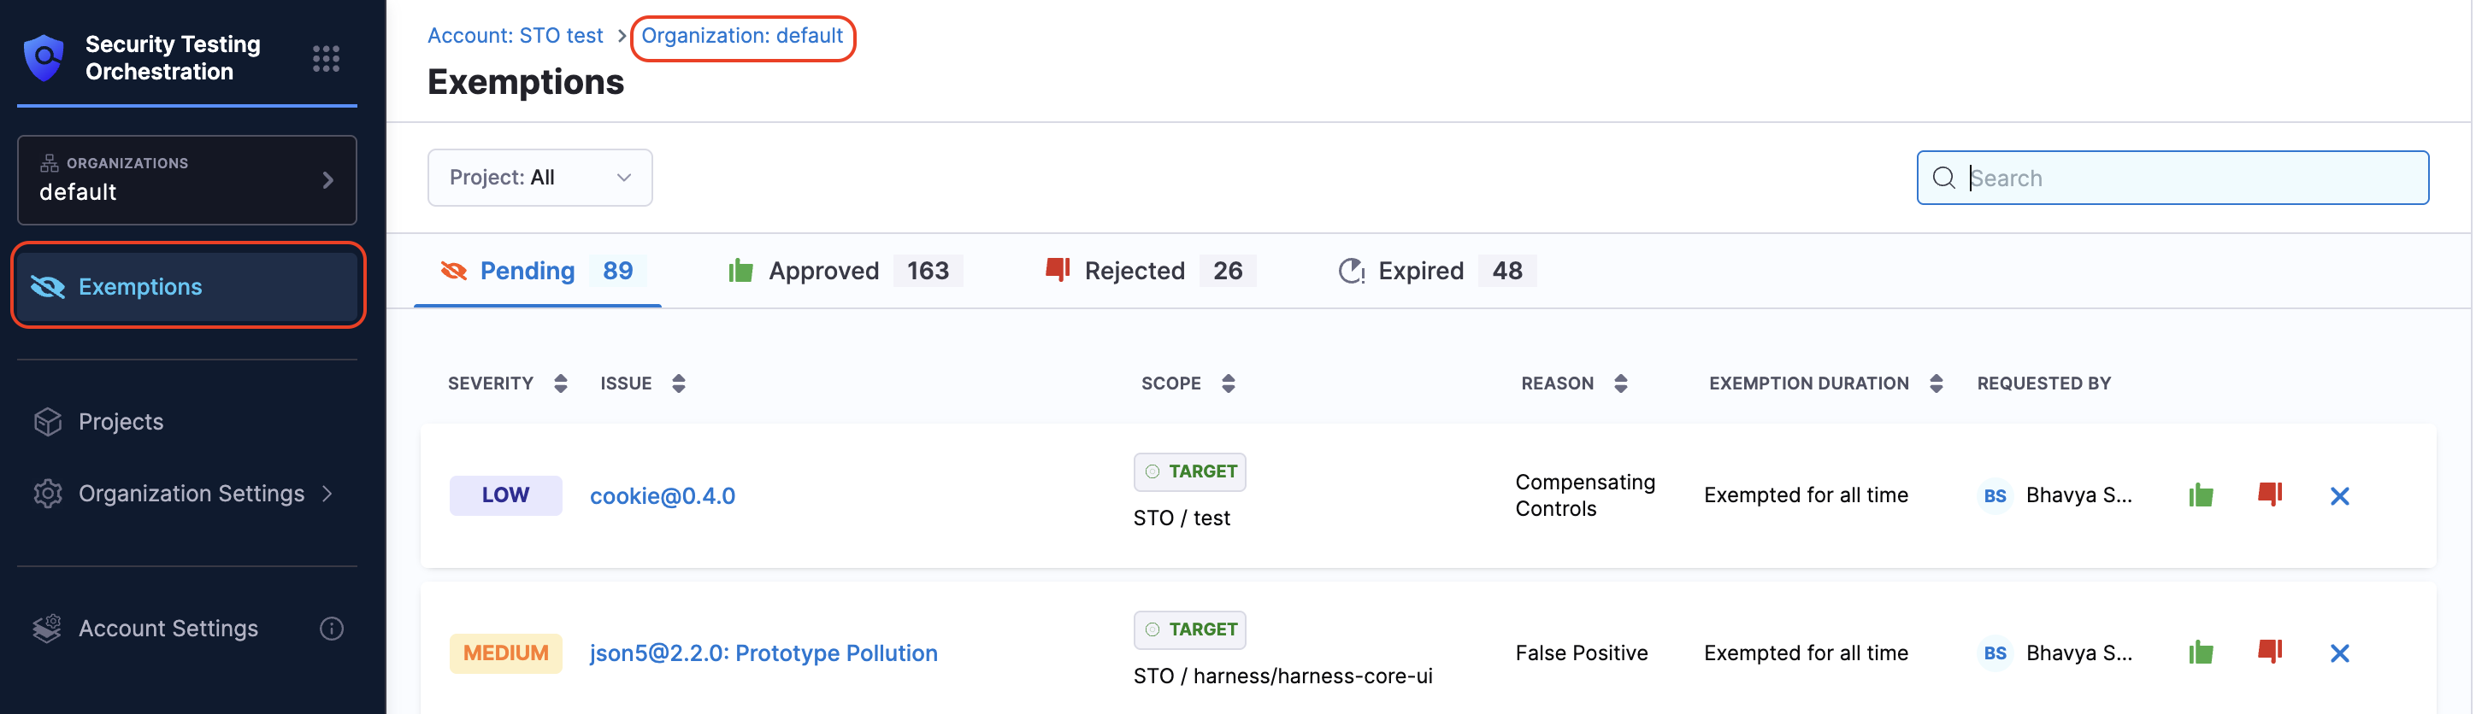
Task: Click into the Search exemptions field
Action: coord(2190,178)
